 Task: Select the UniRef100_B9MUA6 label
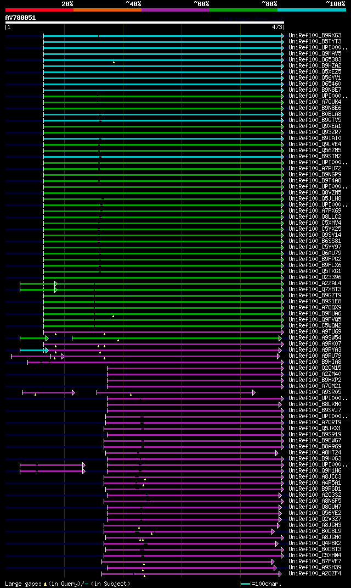315,313
